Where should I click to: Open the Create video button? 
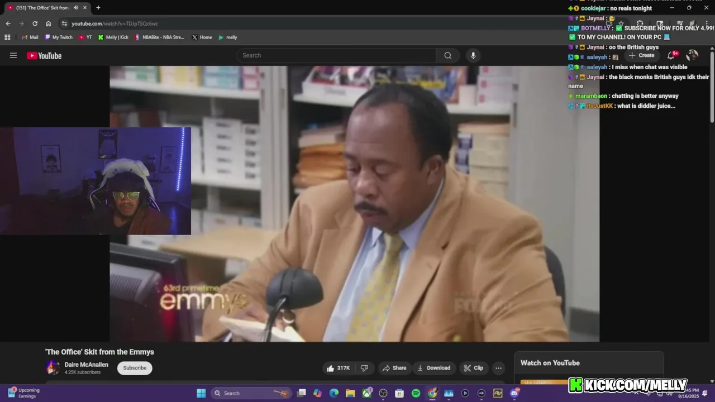click(641, 55)
